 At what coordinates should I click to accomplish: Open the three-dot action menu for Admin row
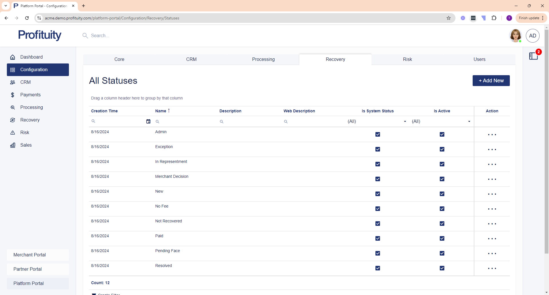(x=492, y=135)
